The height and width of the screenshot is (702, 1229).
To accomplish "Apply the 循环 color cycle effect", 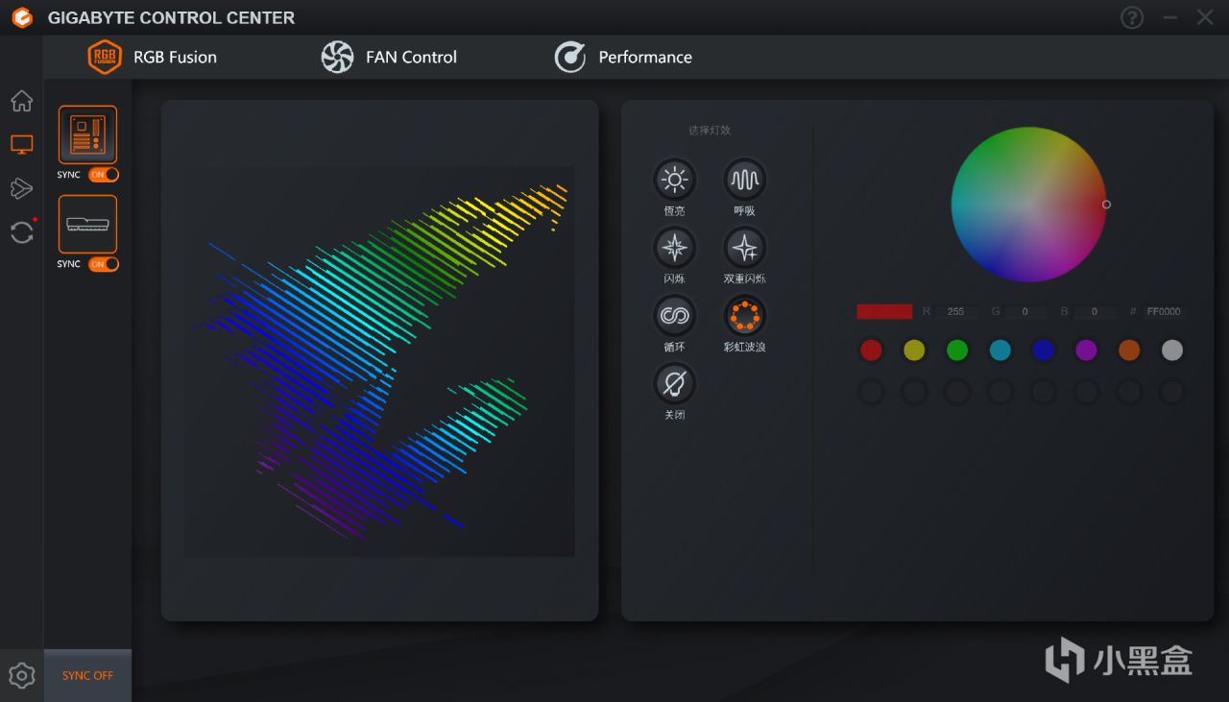I will (x=674, y=316).
